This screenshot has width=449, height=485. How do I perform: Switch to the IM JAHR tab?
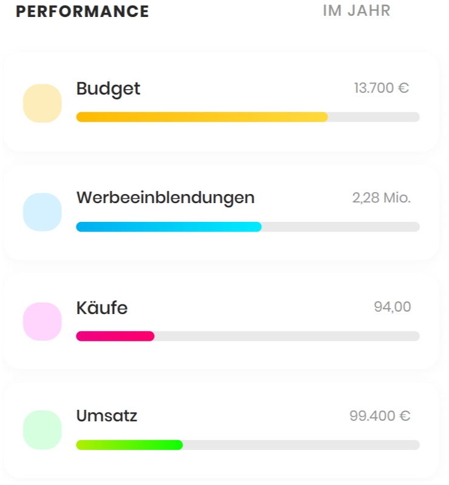tap(357, 11)
